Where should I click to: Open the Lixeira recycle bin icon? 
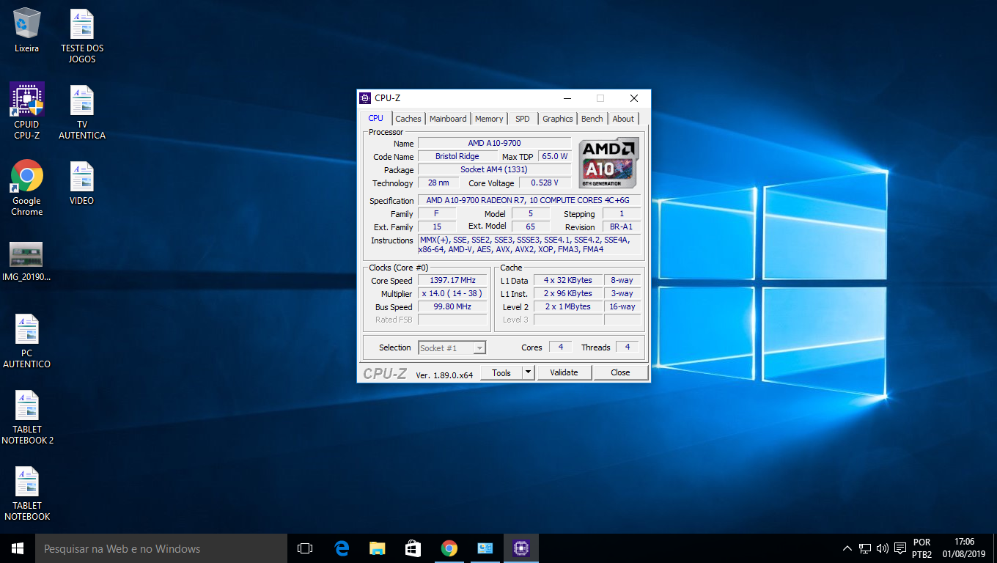pos(26,31)
